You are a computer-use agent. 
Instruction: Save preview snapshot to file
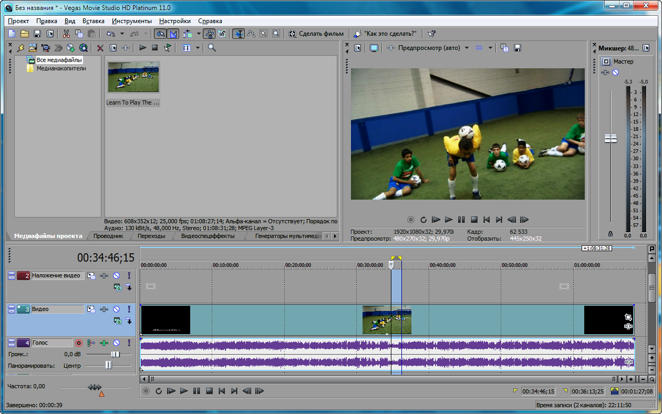(x=517, y=48)
